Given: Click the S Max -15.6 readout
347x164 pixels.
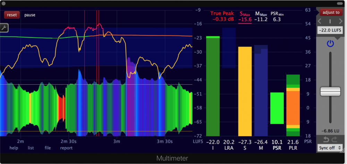Looking at the screenshot, I should [x=245, y=17].
